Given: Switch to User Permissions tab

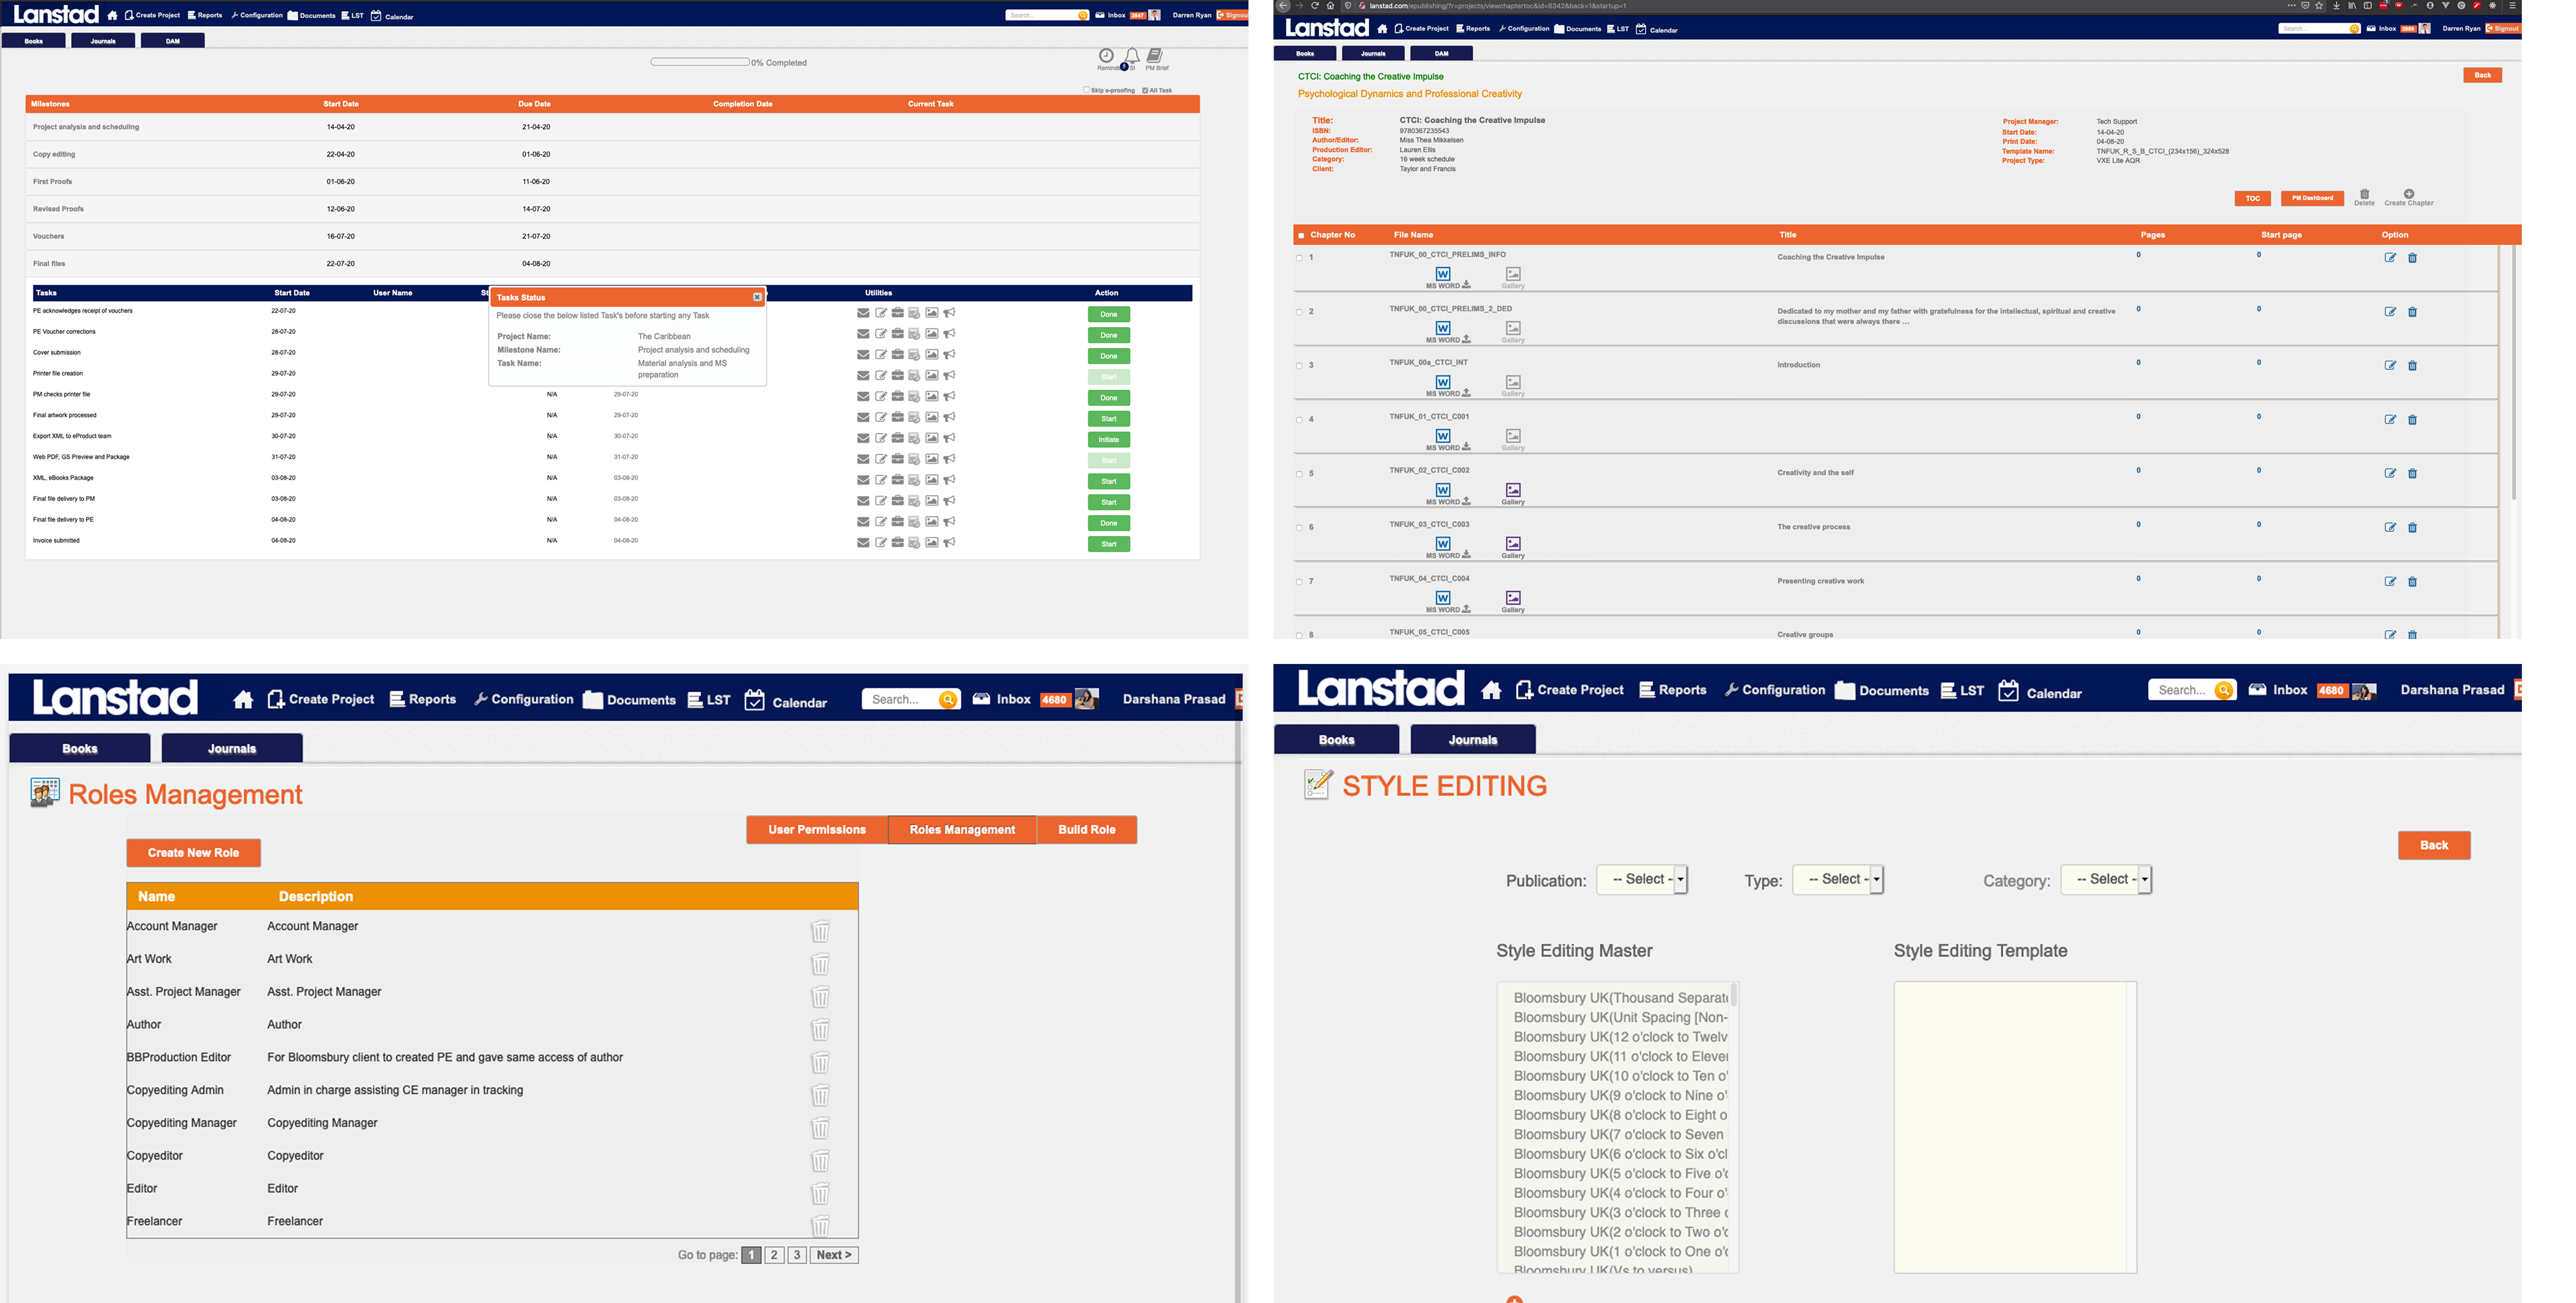Looking at the screenshot, I should click(x=816, y=830).
